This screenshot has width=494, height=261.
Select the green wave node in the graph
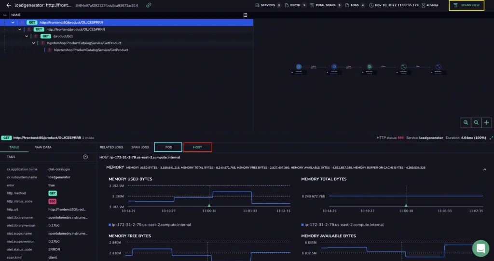404,67
